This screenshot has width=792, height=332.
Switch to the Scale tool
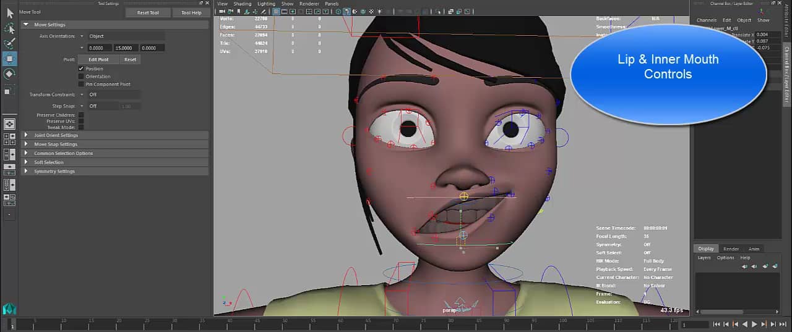pos(9,91)
